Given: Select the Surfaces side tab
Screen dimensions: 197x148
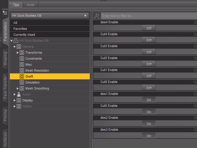Looking at the screenshot, I should [x=5, y=139].
